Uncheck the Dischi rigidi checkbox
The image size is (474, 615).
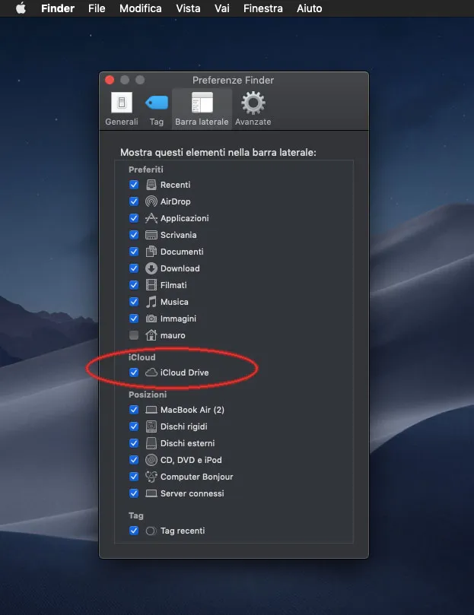pos(134,426)
